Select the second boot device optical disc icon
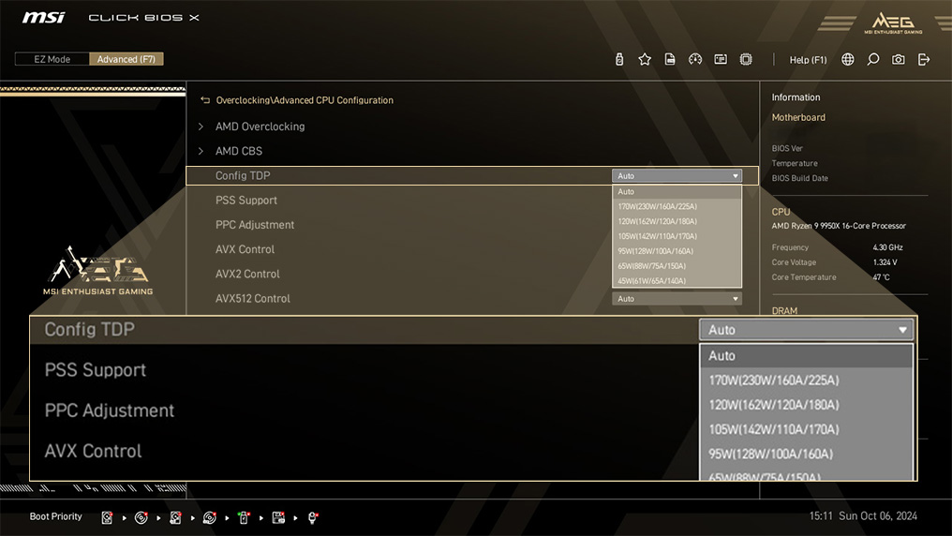Viewport: 952px width, 536px height. tap(141, 517)
